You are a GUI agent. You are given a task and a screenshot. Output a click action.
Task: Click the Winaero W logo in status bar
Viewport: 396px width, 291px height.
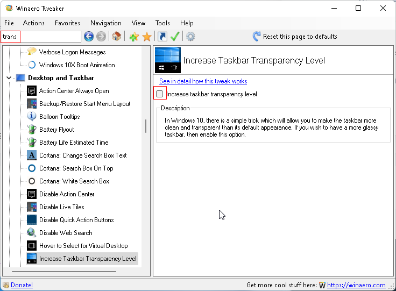(322, 285)
